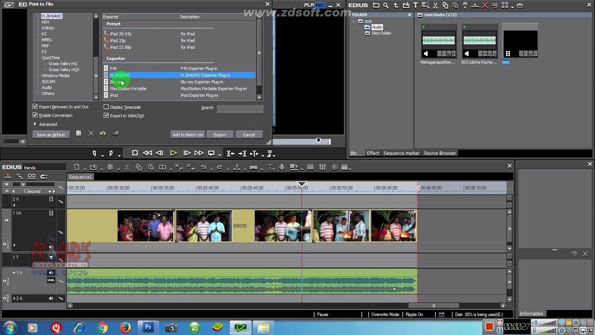
Task: Select the Windows Media category in the exporter tree
Action: pyautogui.click(x=55, y=75)
